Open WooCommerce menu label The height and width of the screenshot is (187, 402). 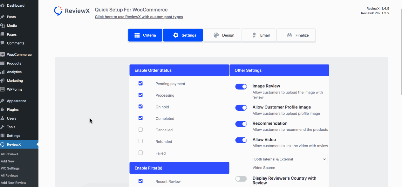(x=19, y=54)
